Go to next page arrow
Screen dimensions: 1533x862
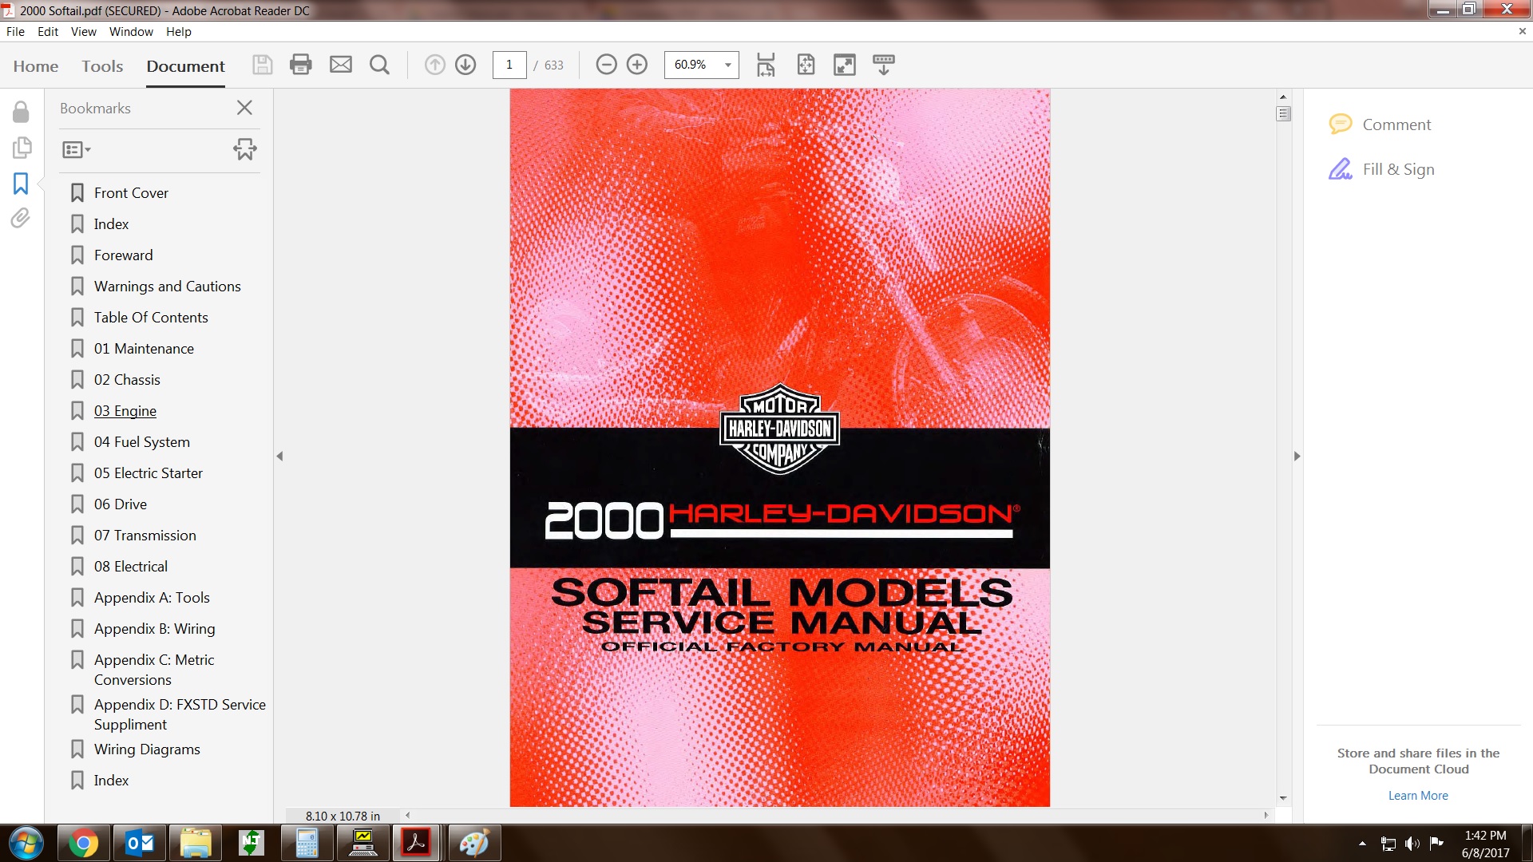point(465,65)
